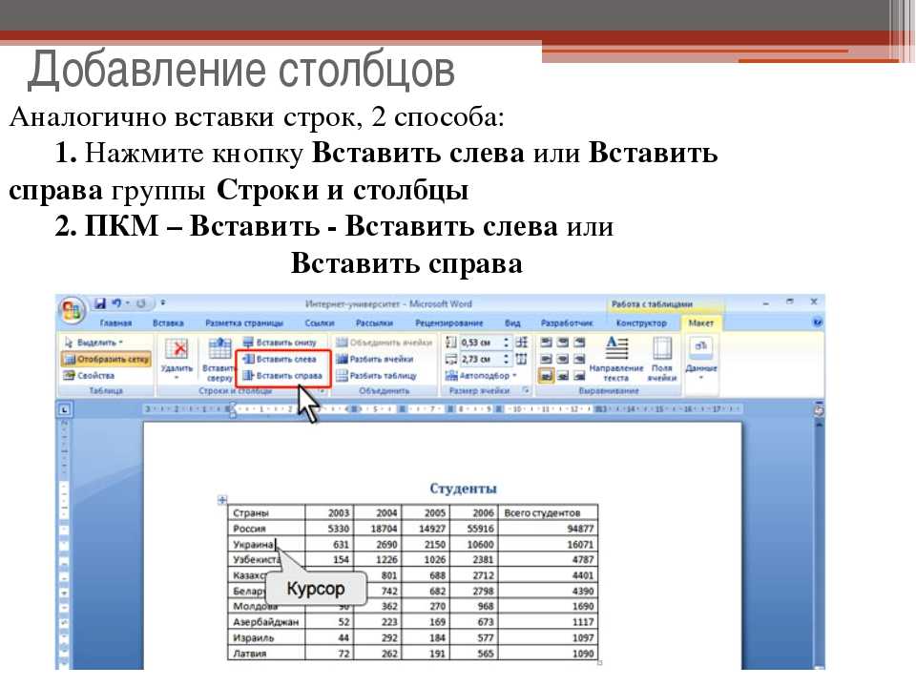Screen dimensions: 916x687
Task: Click the disabled Объединить ячейки button
Action: 385,343
